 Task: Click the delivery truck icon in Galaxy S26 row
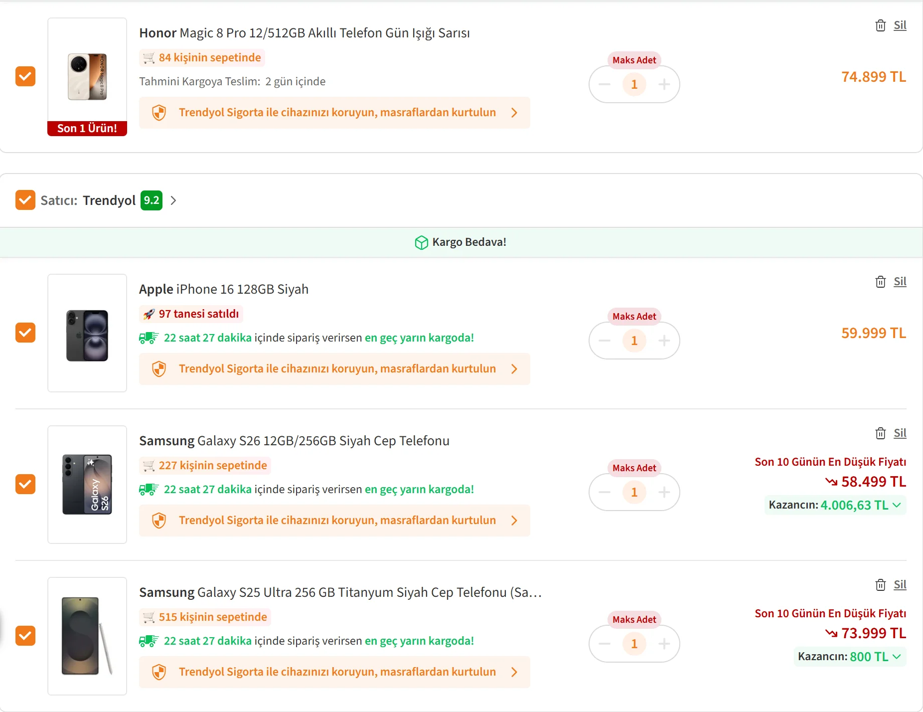149,490
